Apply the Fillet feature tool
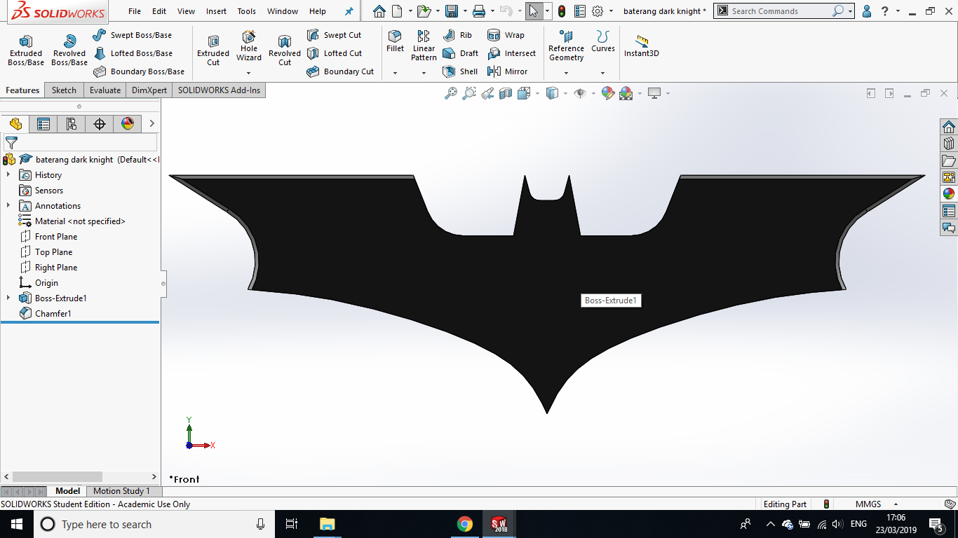 (x=396, y=42)
